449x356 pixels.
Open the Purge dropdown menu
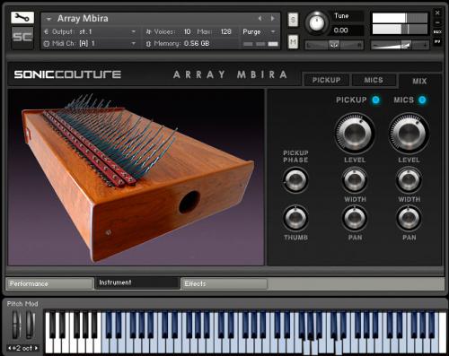[x=259, y=31]
